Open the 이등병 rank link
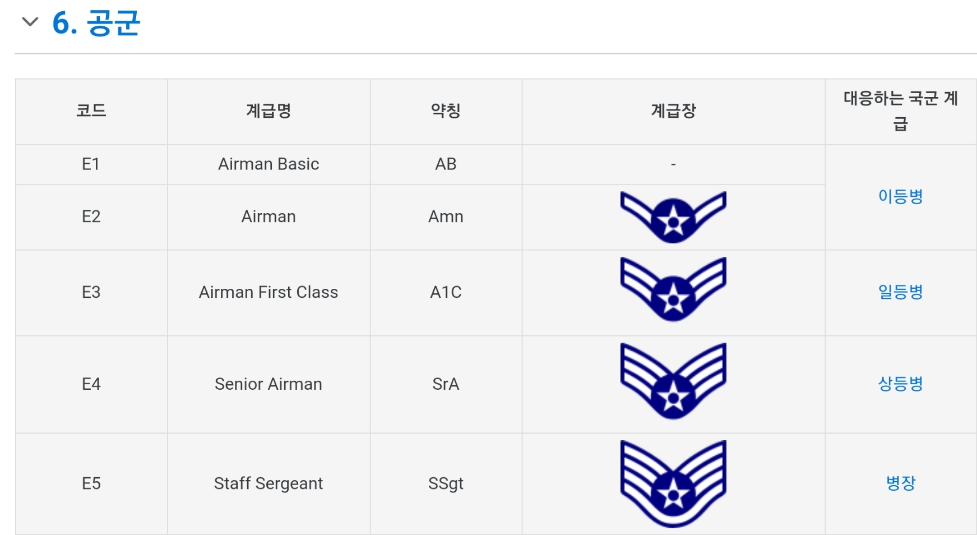 click(x=900, y=196)
